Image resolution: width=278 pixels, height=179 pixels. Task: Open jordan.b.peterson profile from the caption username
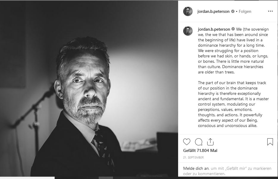pyautogui.click(x=214, y=29)
